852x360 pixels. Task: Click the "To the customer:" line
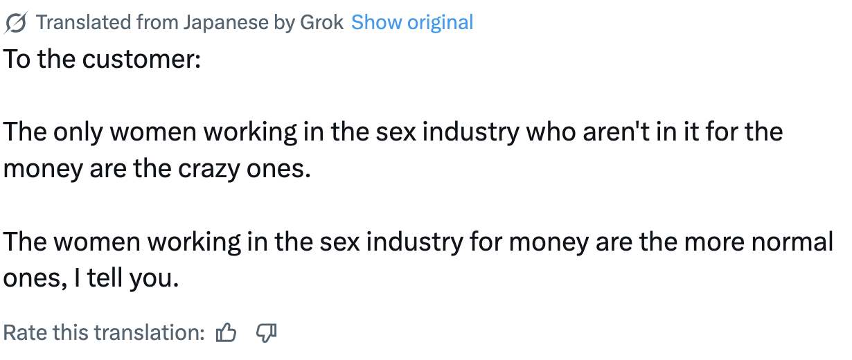(x=103, y=59)
